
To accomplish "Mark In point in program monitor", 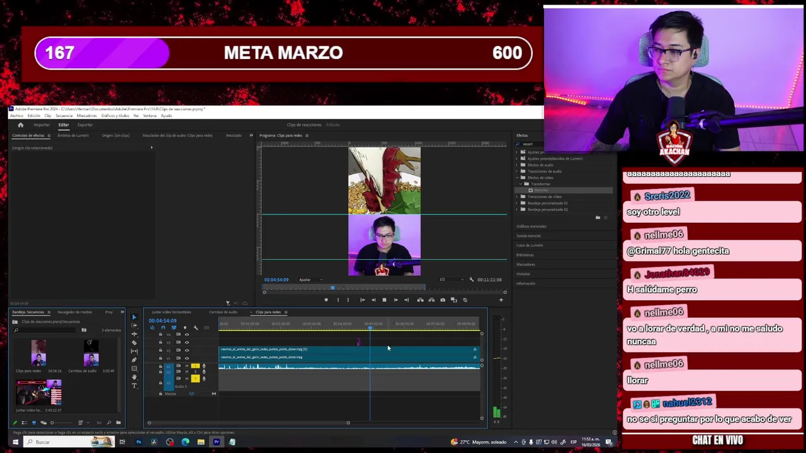I will coord(338,300).
